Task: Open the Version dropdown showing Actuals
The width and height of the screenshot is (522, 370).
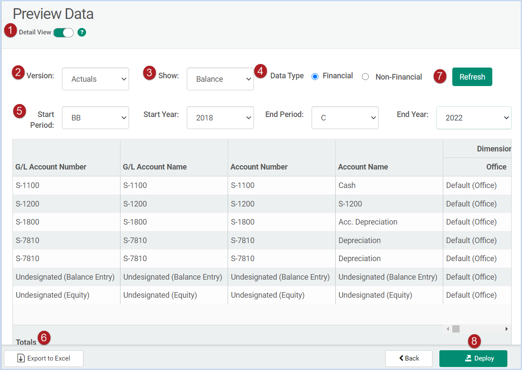Action: coord(96,79)
